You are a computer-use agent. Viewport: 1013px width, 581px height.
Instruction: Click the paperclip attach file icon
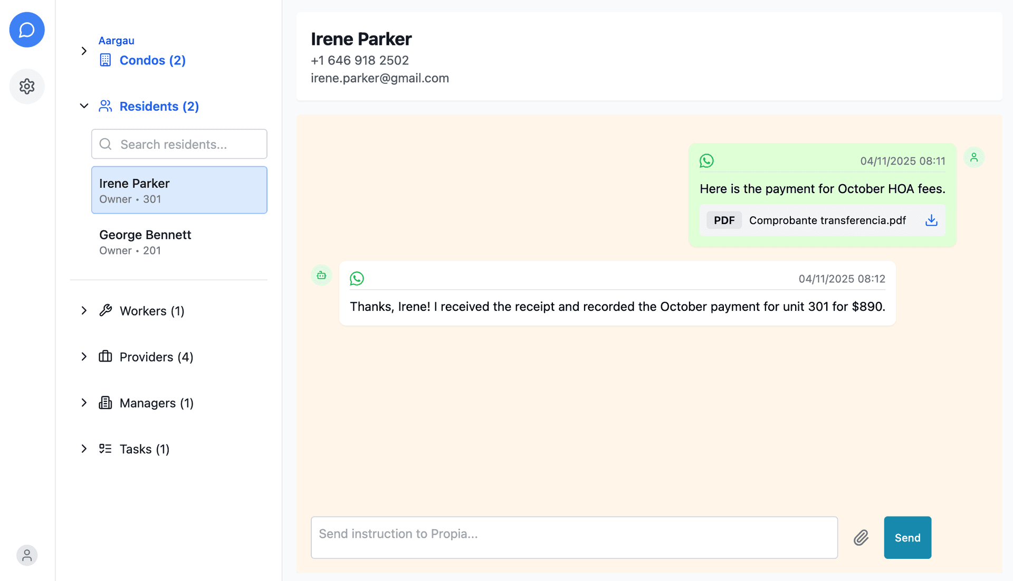coord(861,538)
